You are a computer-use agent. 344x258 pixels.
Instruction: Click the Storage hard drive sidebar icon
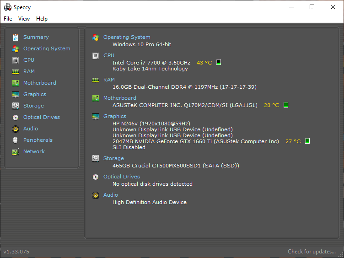point(16,106)
